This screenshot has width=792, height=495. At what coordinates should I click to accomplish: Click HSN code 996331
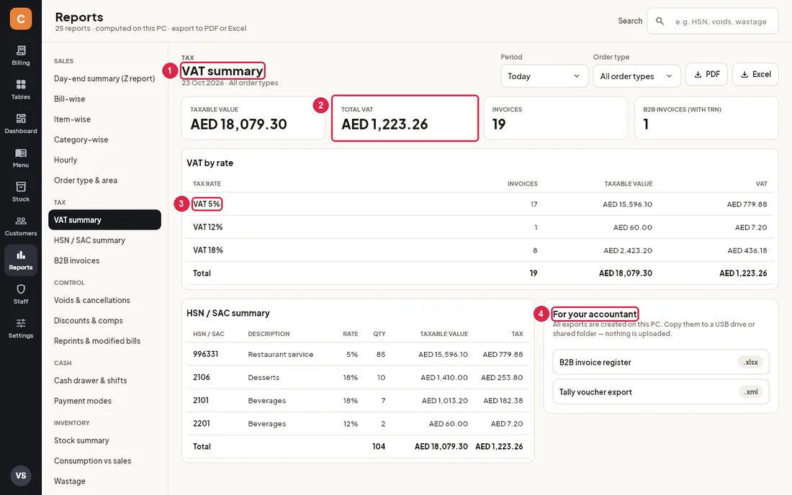tap(206, 354)
